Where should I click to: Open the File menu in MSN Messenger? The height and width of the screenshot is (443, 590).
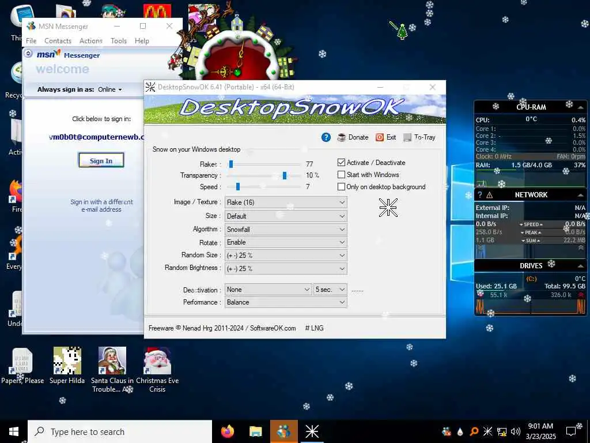pos(31,41)
